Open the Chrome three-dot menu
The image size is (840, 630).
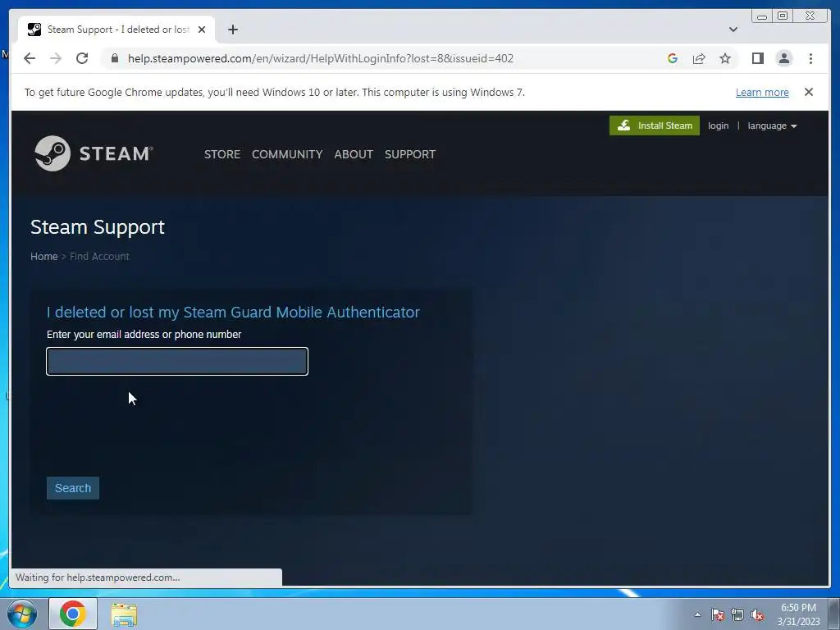click(x=810, y=58)
